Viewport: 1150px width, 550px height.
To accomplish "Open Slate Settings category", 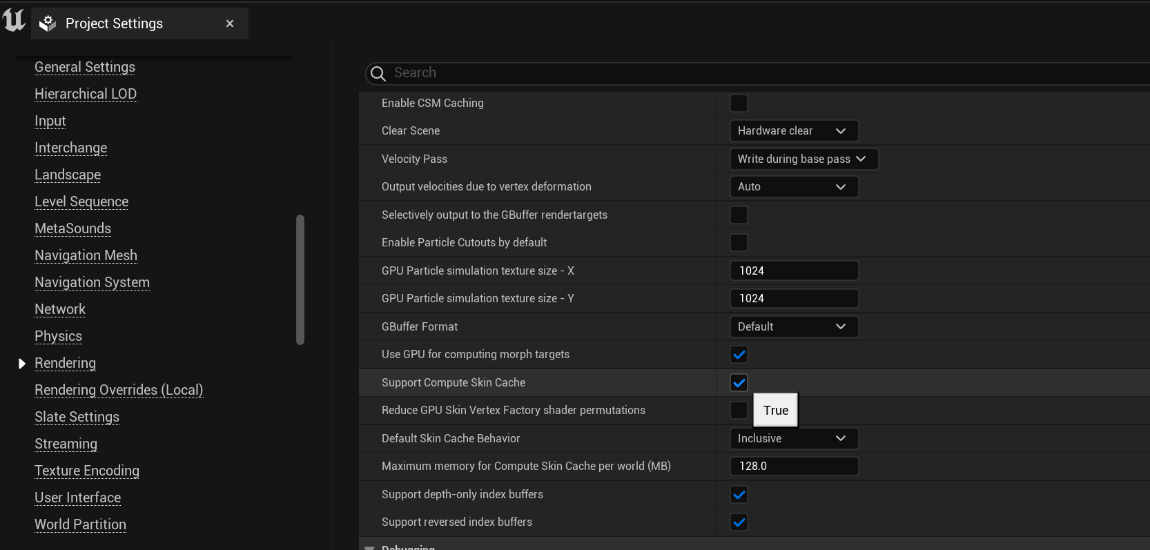I will 77,417.
